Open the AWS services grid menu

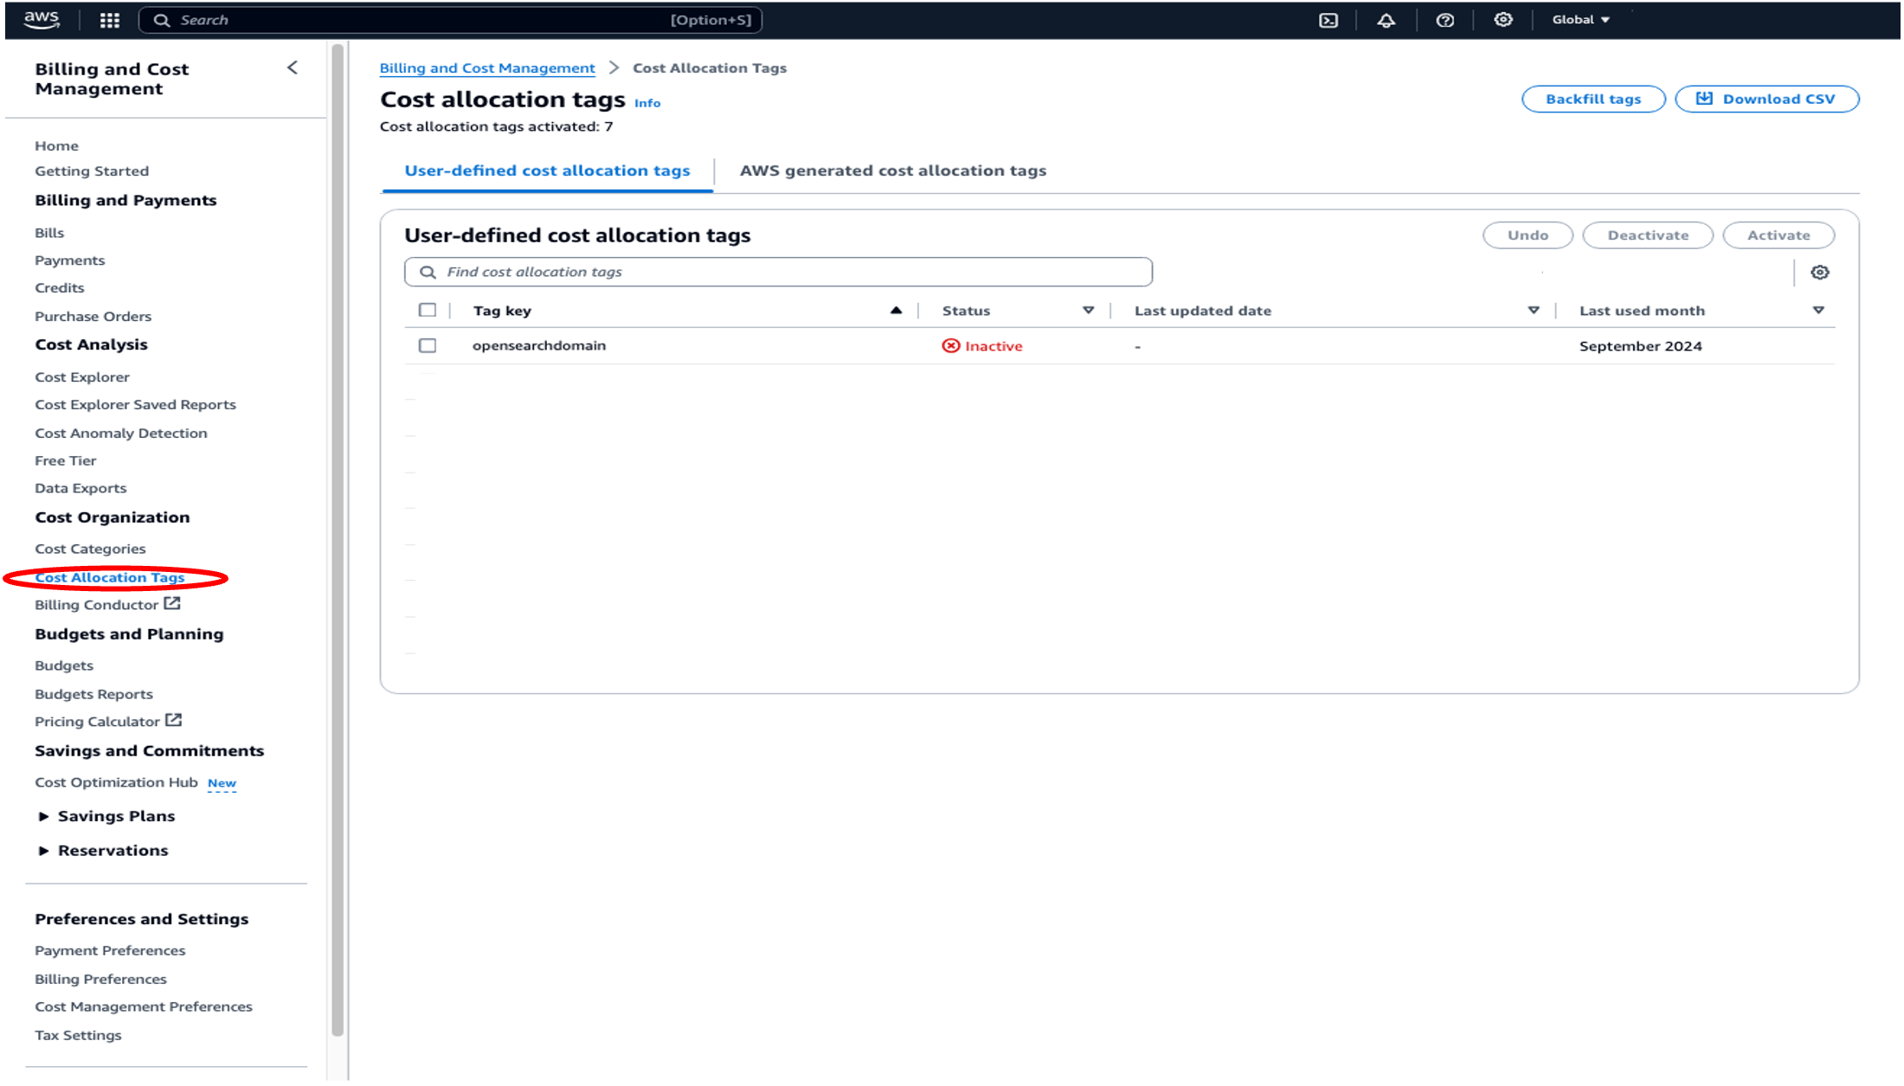[109, 20]
